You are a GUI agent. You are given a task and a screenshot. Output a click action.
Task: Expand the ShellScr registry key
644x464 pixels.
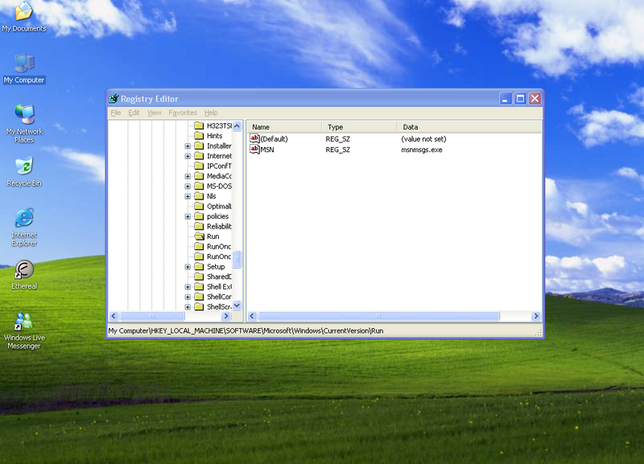pyautogui.click(x=188, y=307)
